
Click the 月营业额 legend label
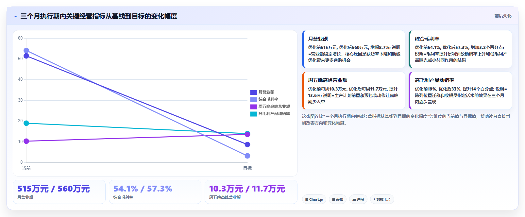[266, 92]
